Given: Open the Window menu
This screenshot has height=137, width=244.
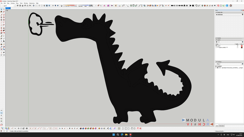Looking at the screenshot, I should tap(26, 3).
